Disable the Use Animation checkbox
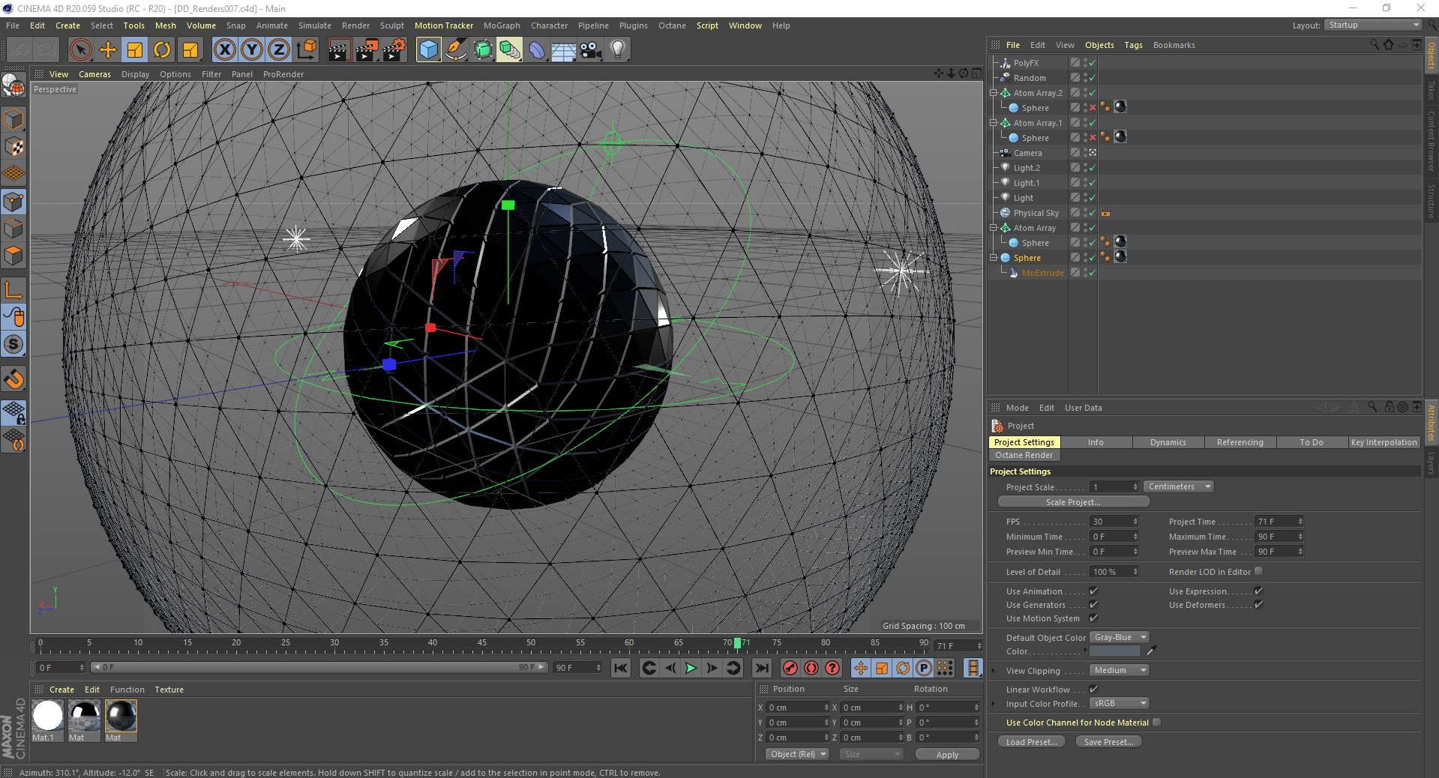1439x778 pixels. [x=1093, y=591]
